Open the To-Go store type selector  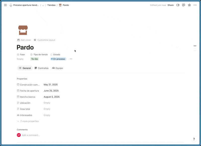tap(34, 59)
